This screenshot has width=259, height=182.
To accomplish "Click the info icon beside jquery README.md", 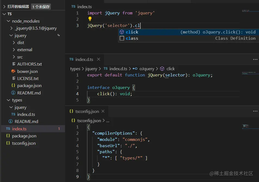I will [x=13, y=93].
